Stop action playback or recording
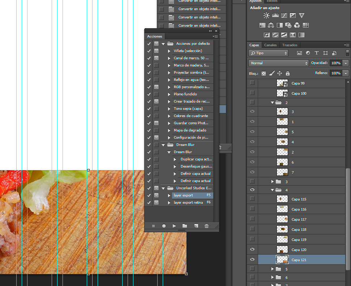The width and height of the screenshot is (351, 286). coord(153,226)
